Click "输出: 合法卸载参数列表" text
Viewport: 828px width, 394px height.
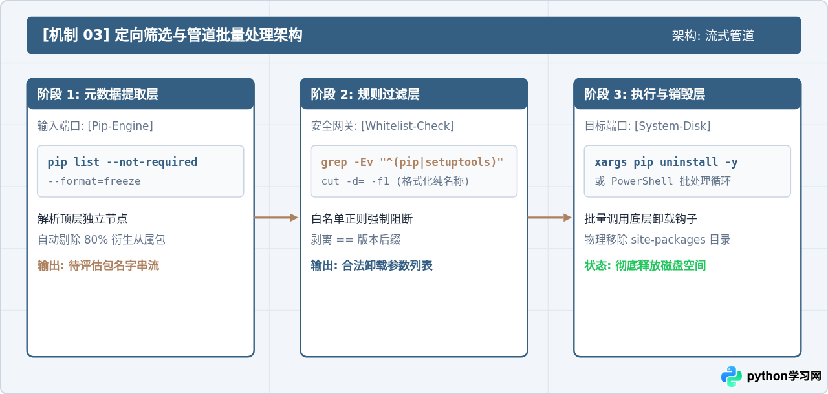coord(372,265)
